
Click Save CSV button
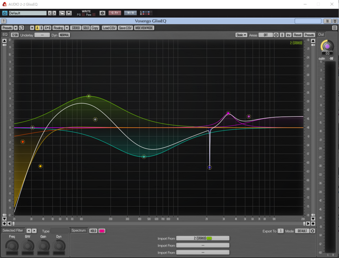click(x=125, y=28)
